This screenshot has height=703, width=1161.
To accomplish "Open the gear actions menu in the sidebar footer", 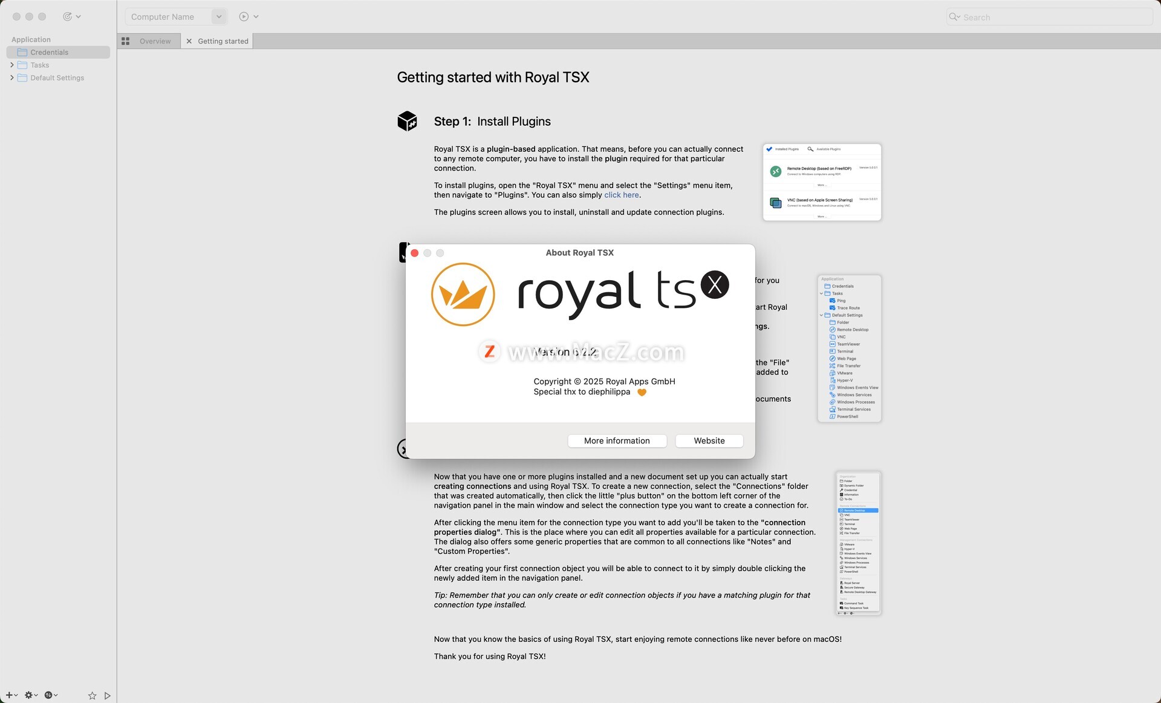I will [x=31, y=695].
